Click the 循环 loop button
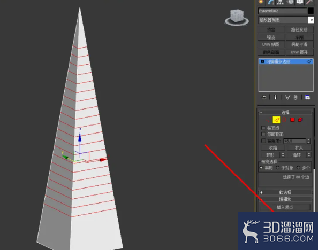The image size is (318, 250). pos(297,155)
